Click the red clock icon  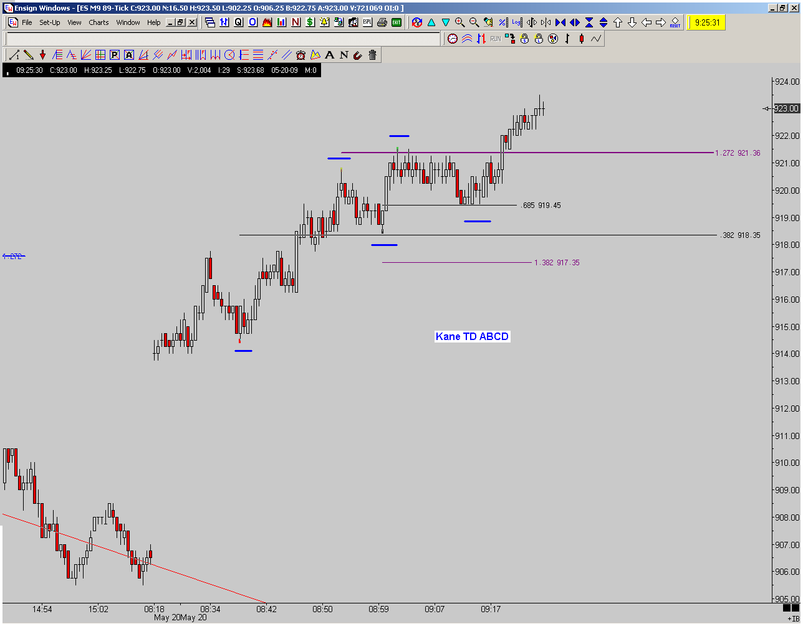(x=453, y=39)
